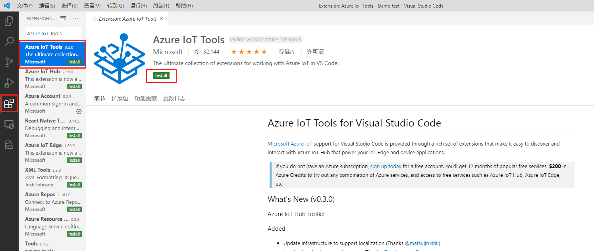Open the Explorer files icon in activity bar
The image size is (594, 251).
pos(9,21)
